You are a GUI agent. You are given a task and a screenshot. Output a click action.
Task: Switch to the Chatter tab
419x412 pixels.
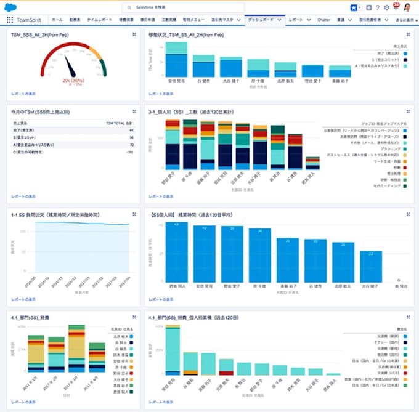[323, 20]
